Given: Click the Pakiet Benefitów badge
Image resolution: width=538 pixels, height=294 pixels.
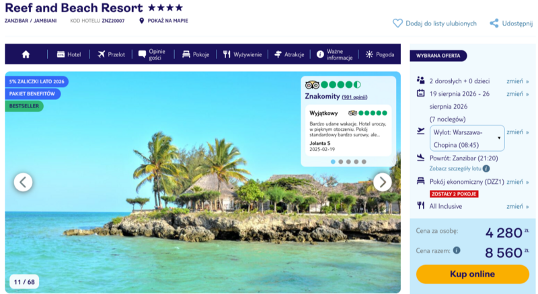Looking at the screenshot, I should 32,93.
